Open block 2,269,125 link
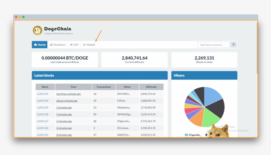This screenshot has height=155, width=271. [43, 135]
